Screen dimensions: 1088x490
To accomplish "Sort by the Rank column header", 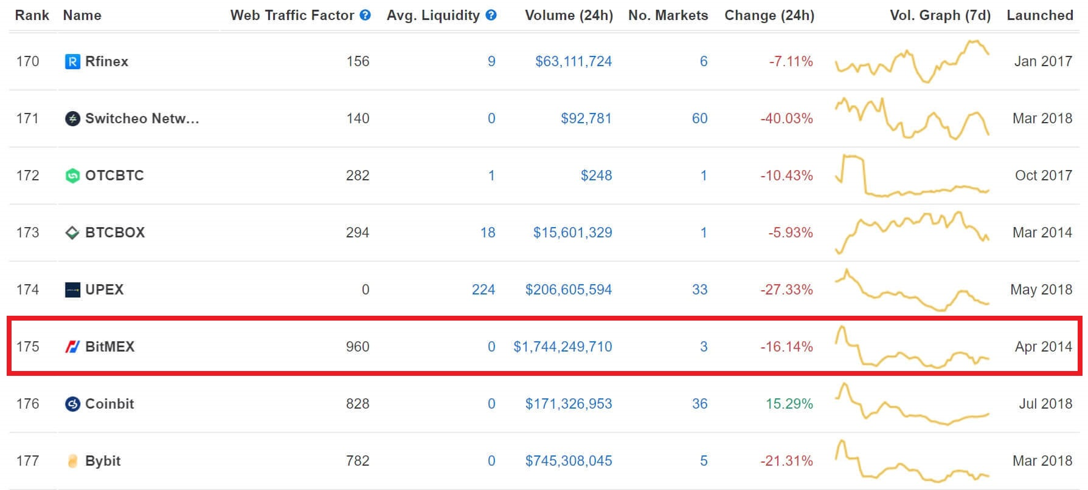I will tap(32, 15).
